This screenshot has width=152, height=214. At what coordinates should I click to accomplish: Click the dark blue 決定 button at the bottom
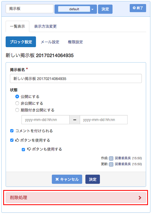93,179
